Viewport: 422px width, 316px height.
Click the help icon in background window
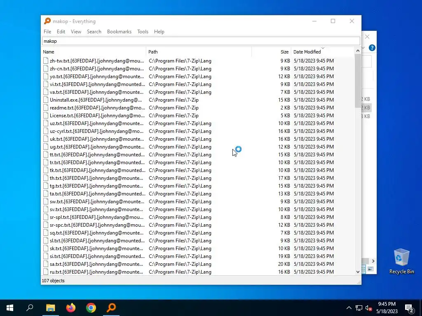372,48
